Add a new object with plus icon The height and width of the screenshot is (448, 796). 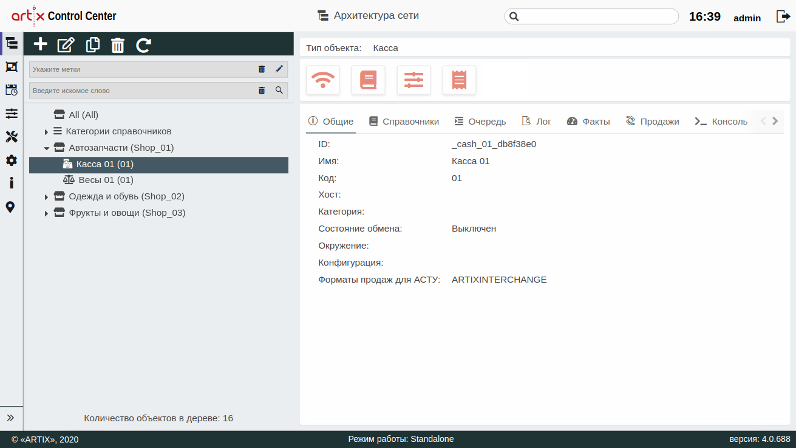pyautogui.click(x=40, y=44)
